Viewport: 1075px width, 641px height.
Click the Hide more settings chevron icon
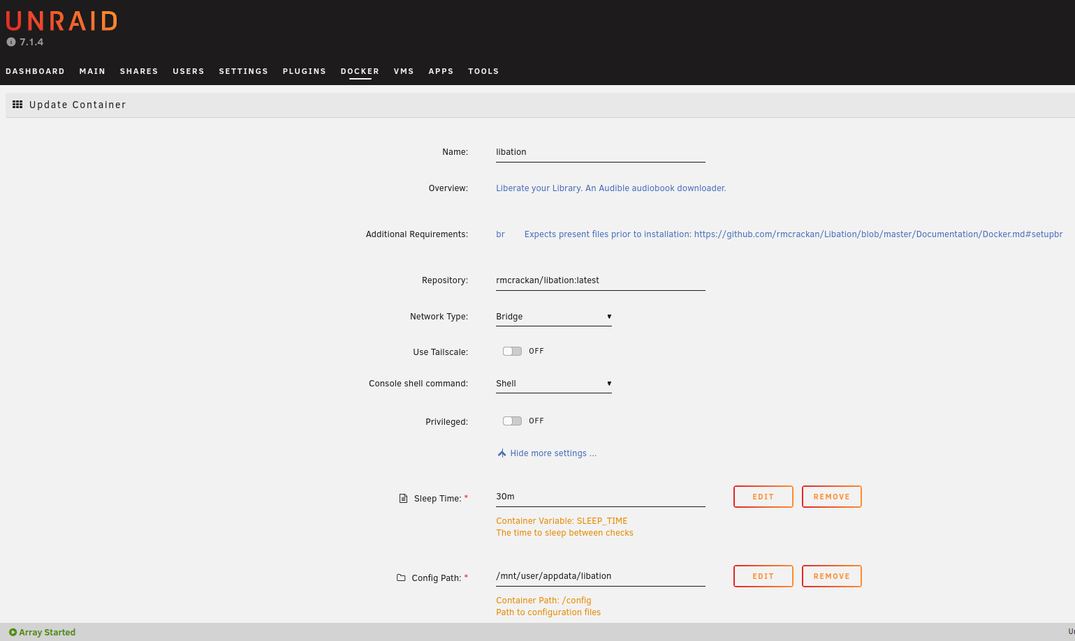pos(502,453)
